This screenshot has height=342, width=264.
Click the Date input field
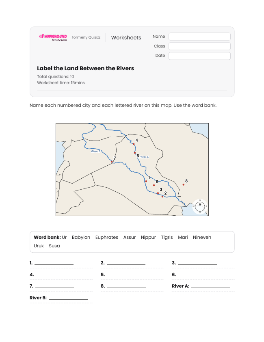[x=199, y=56]
